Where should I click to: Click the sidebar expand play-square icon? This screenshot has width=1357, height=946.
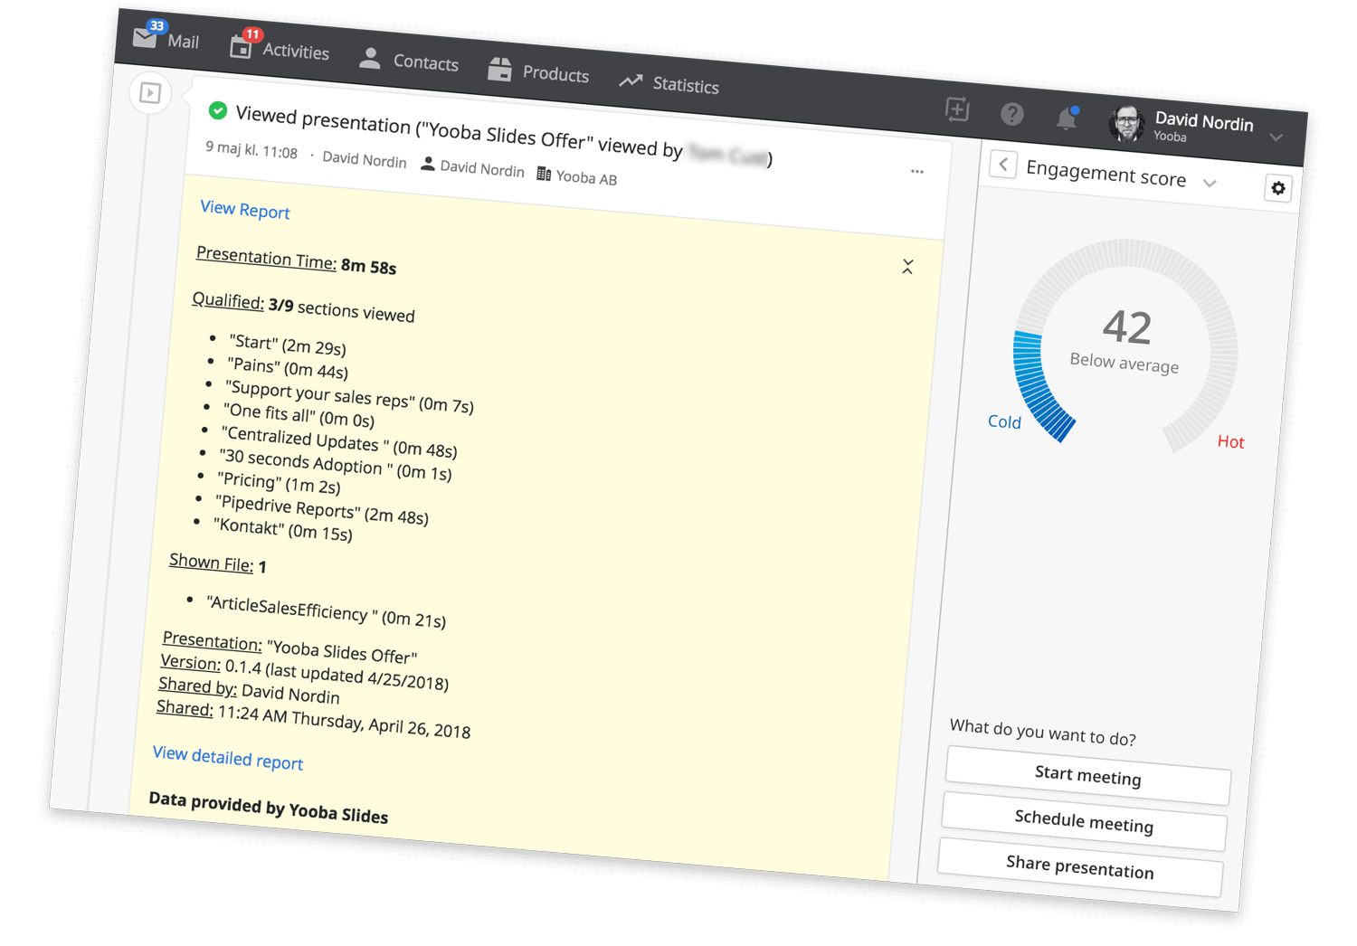150,93
